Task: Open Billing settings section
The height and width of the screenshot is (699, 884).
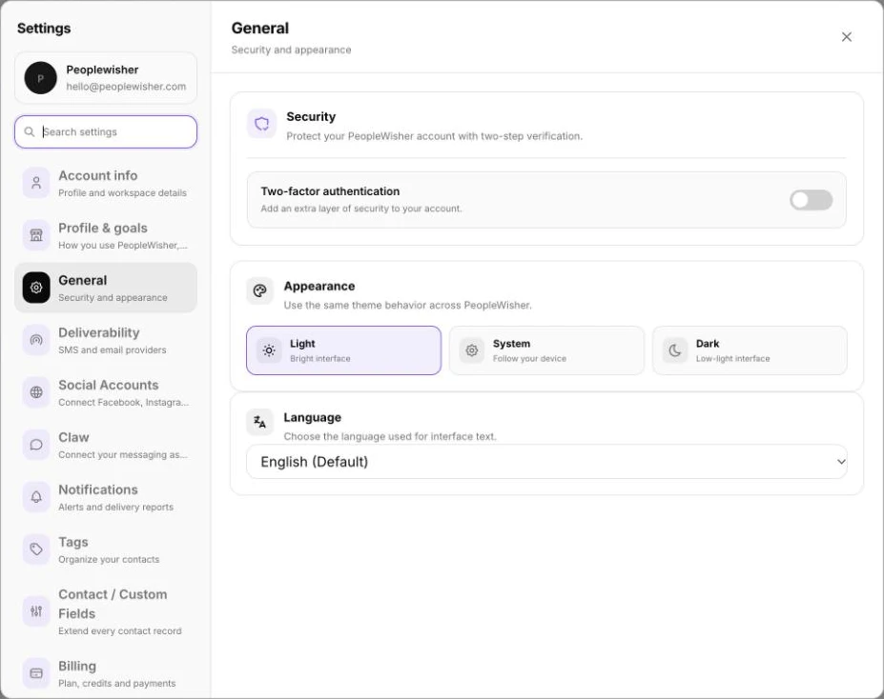Action: point(106,673)
